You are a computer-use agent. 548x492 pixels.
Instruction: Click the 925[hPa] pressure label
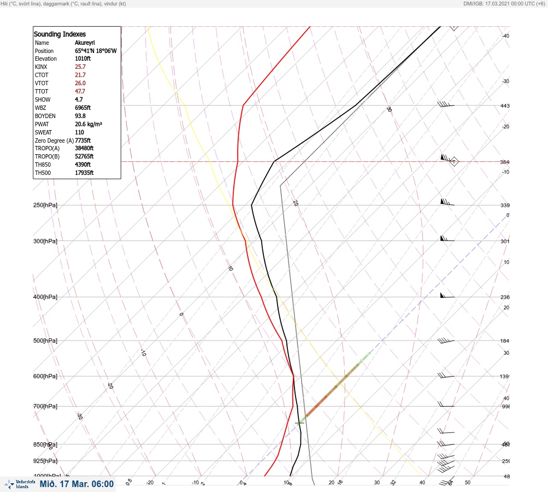tap(45, 461)
